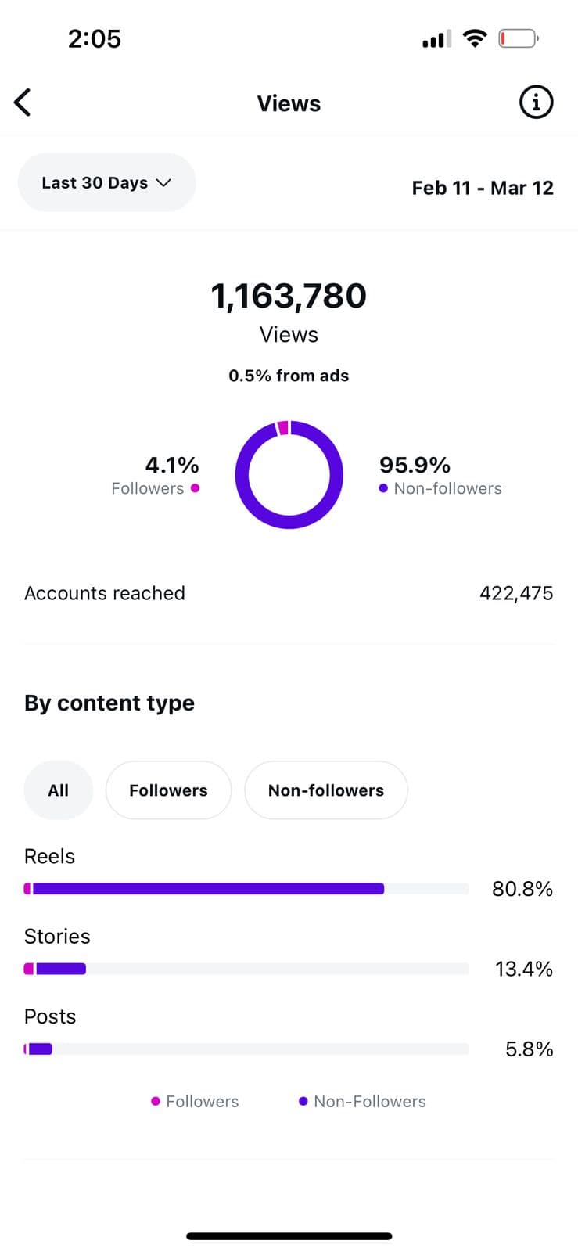Tap the 1,163,780 Views total
Image resolution: width=578 pixels, height=1252 pixels.
(289, 296)
